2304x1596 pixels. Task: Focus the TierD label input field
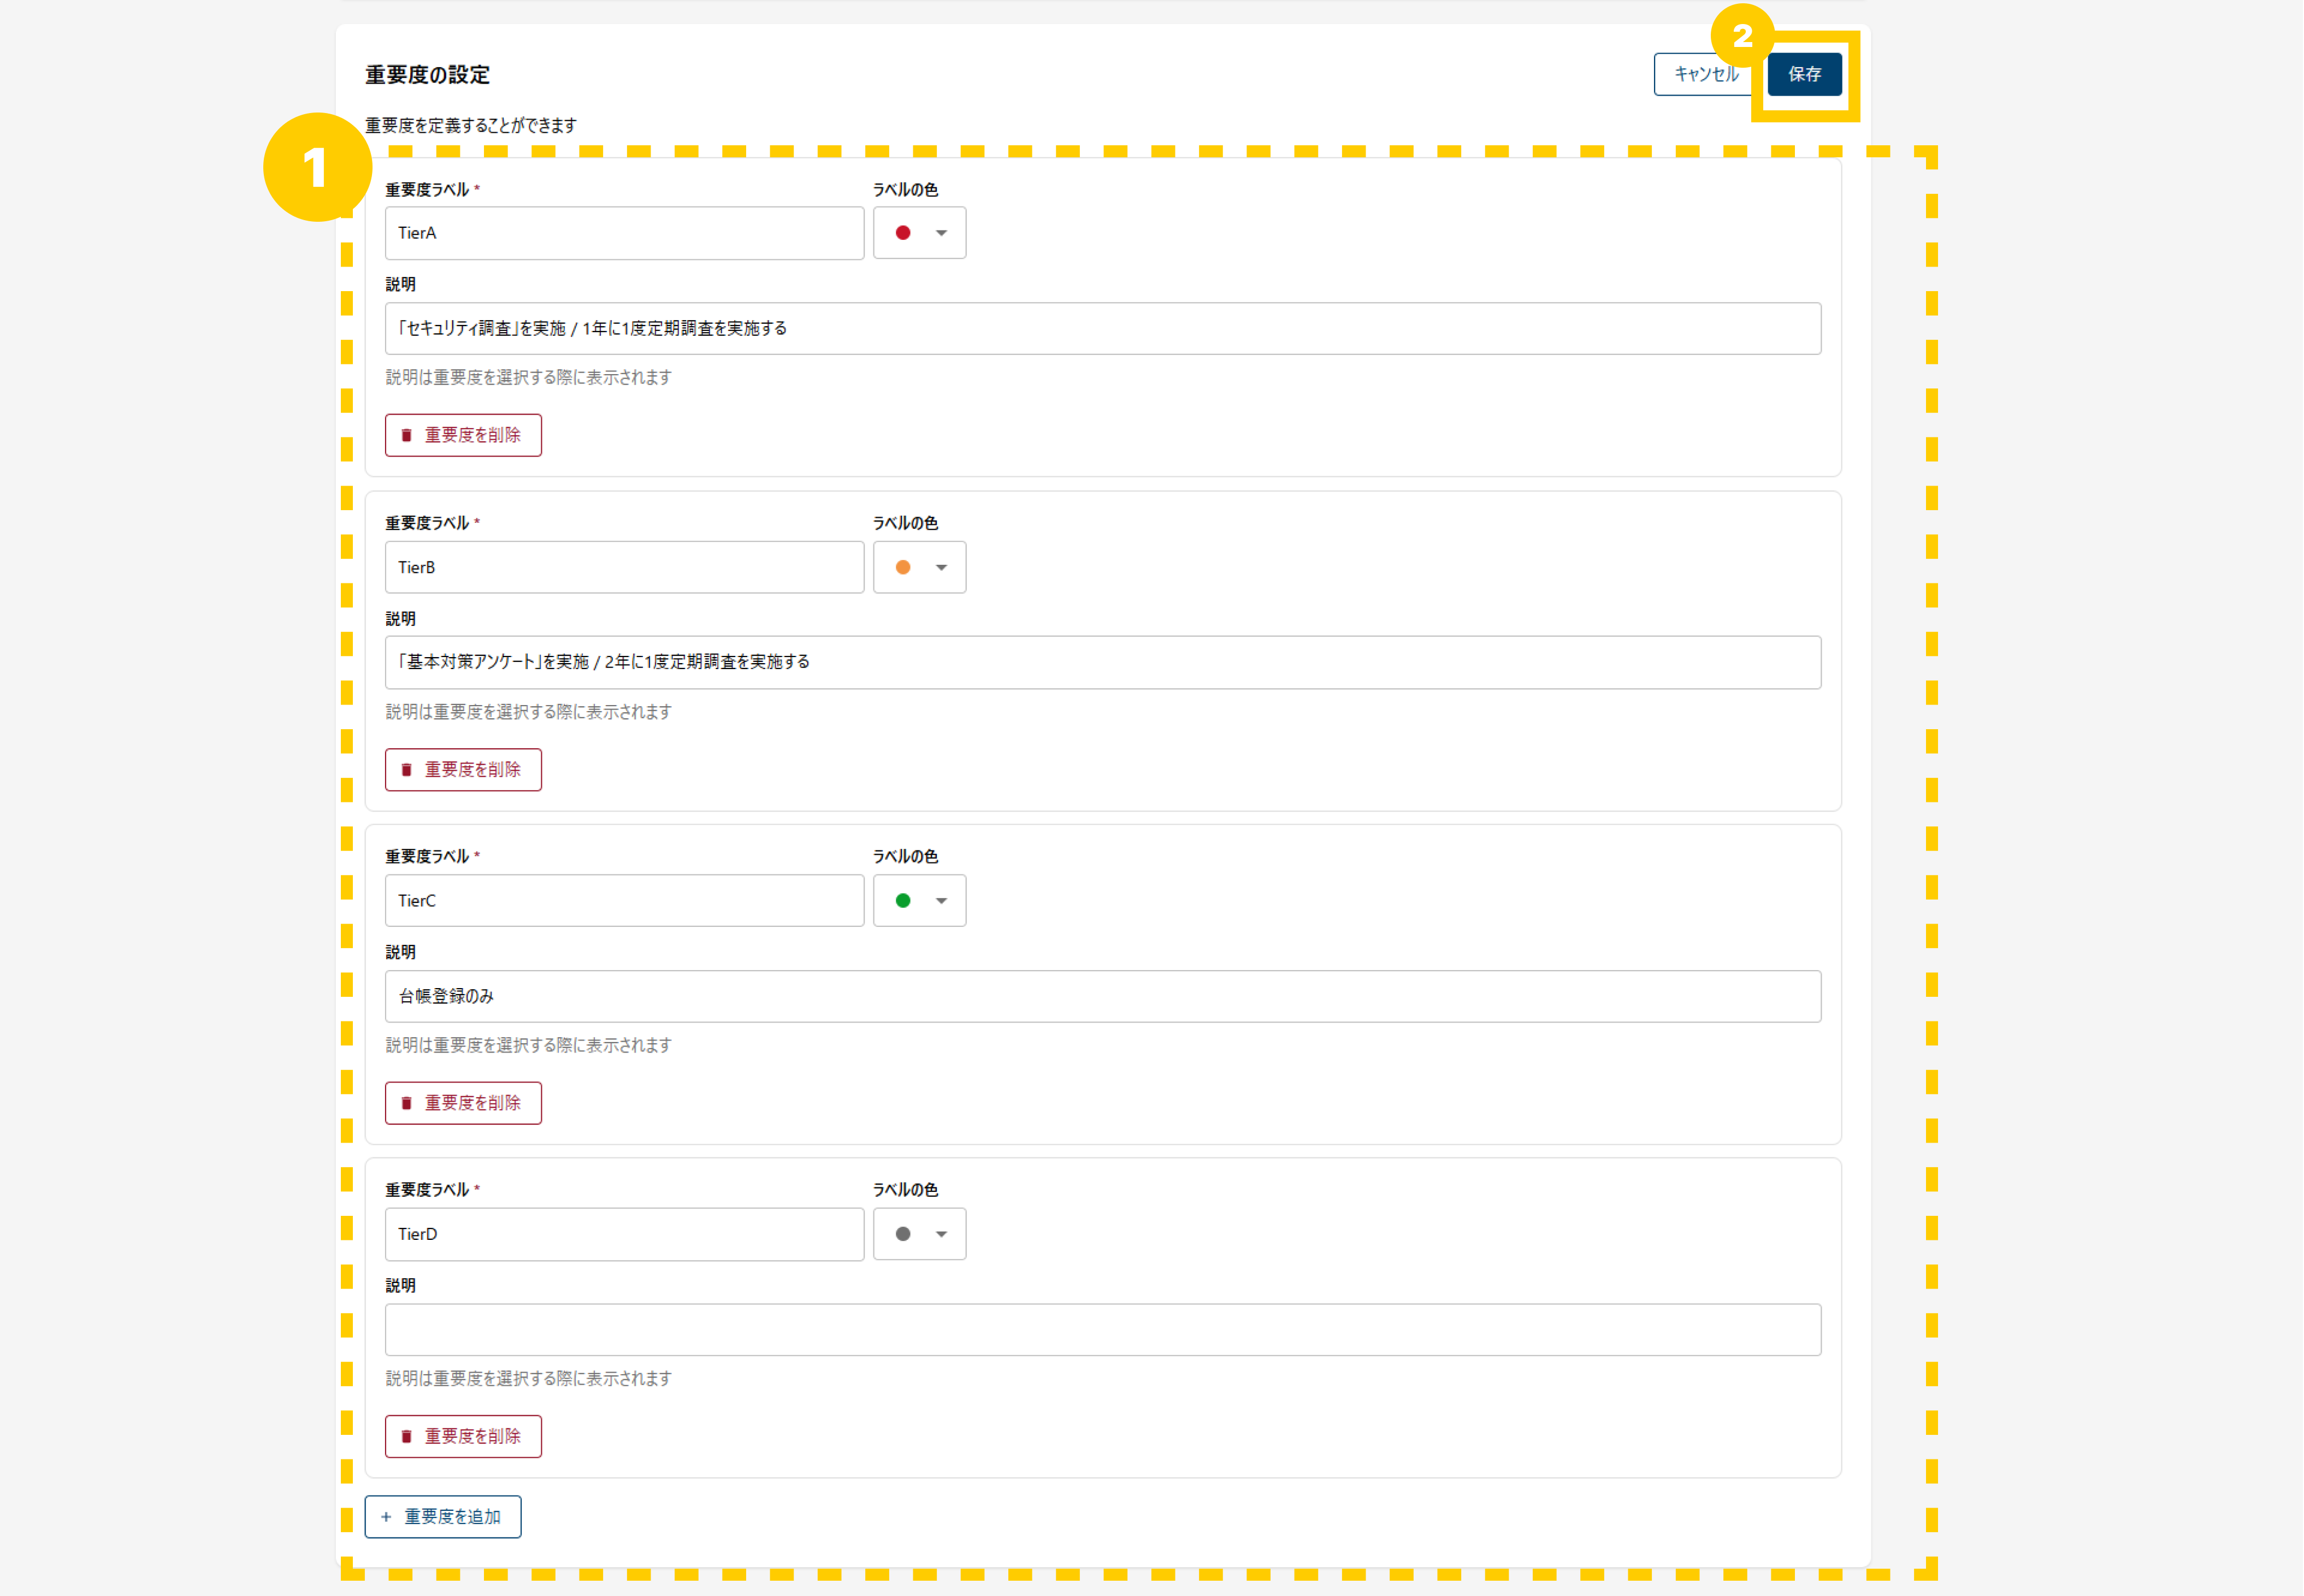tap(624, 1234)
